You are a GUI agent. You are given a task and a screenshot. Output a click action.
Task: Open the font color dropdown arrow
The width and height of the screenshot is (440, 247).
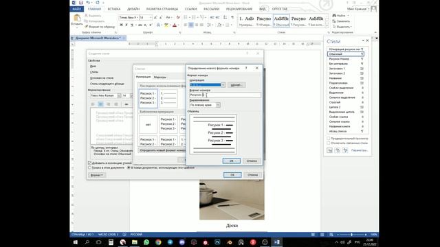pyautogui.click(x=179, y=25)
